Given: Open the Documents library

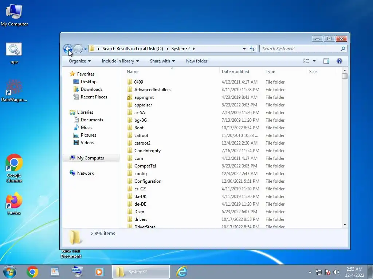Looking at the screenshot, I should (x=88, y=120).
